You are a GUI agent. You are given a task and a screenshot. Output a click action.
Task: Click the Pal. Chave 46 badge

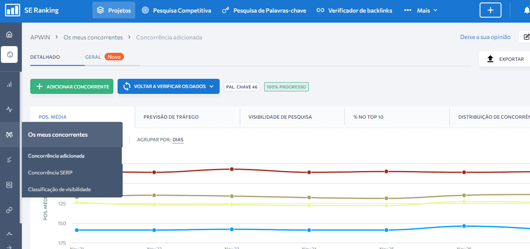(x=241, y=86)
